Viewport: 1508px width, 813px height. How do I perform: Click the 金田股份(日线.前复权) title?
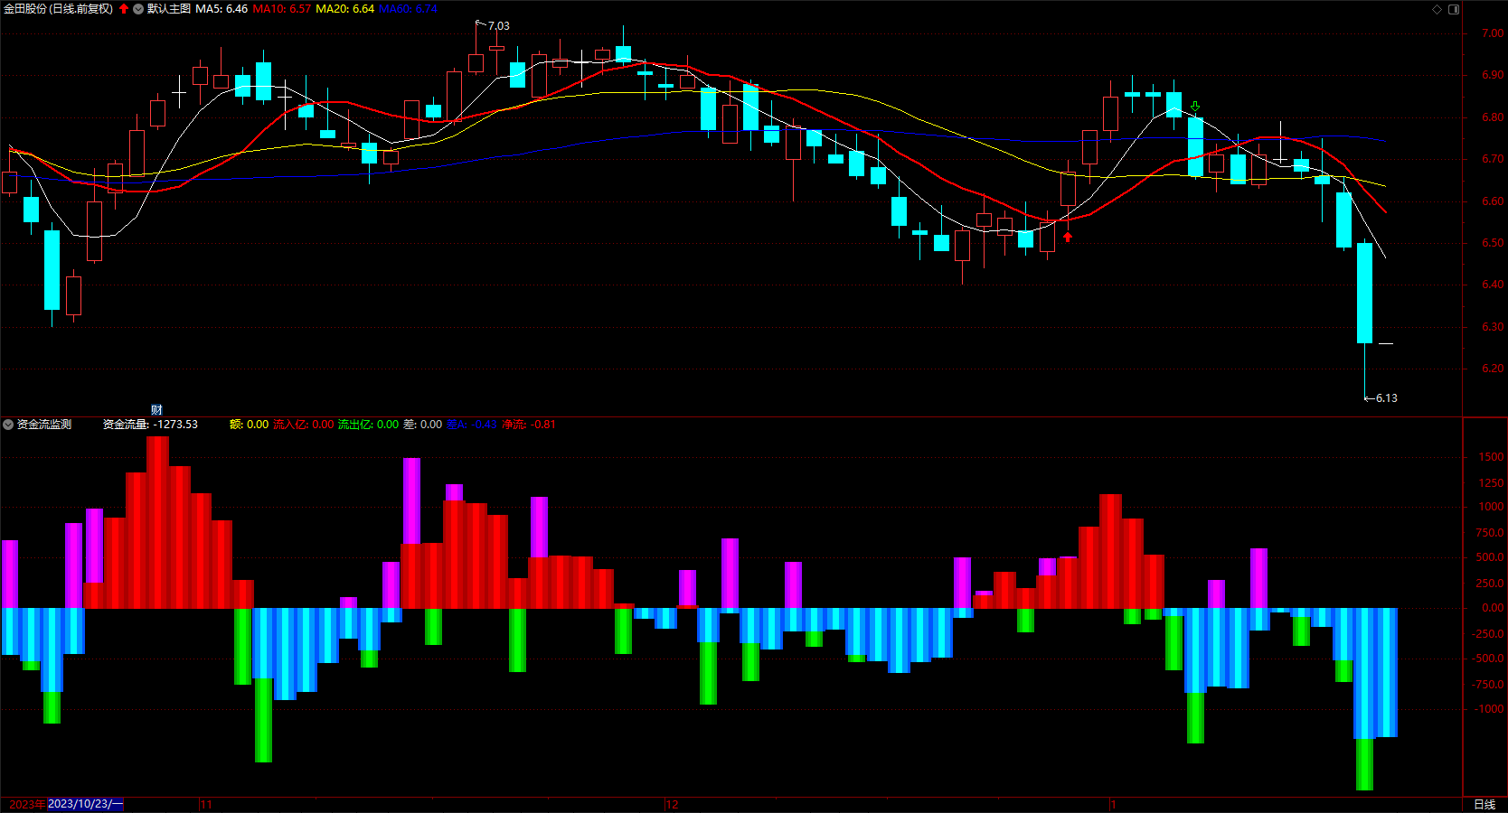tap(58, 9)
